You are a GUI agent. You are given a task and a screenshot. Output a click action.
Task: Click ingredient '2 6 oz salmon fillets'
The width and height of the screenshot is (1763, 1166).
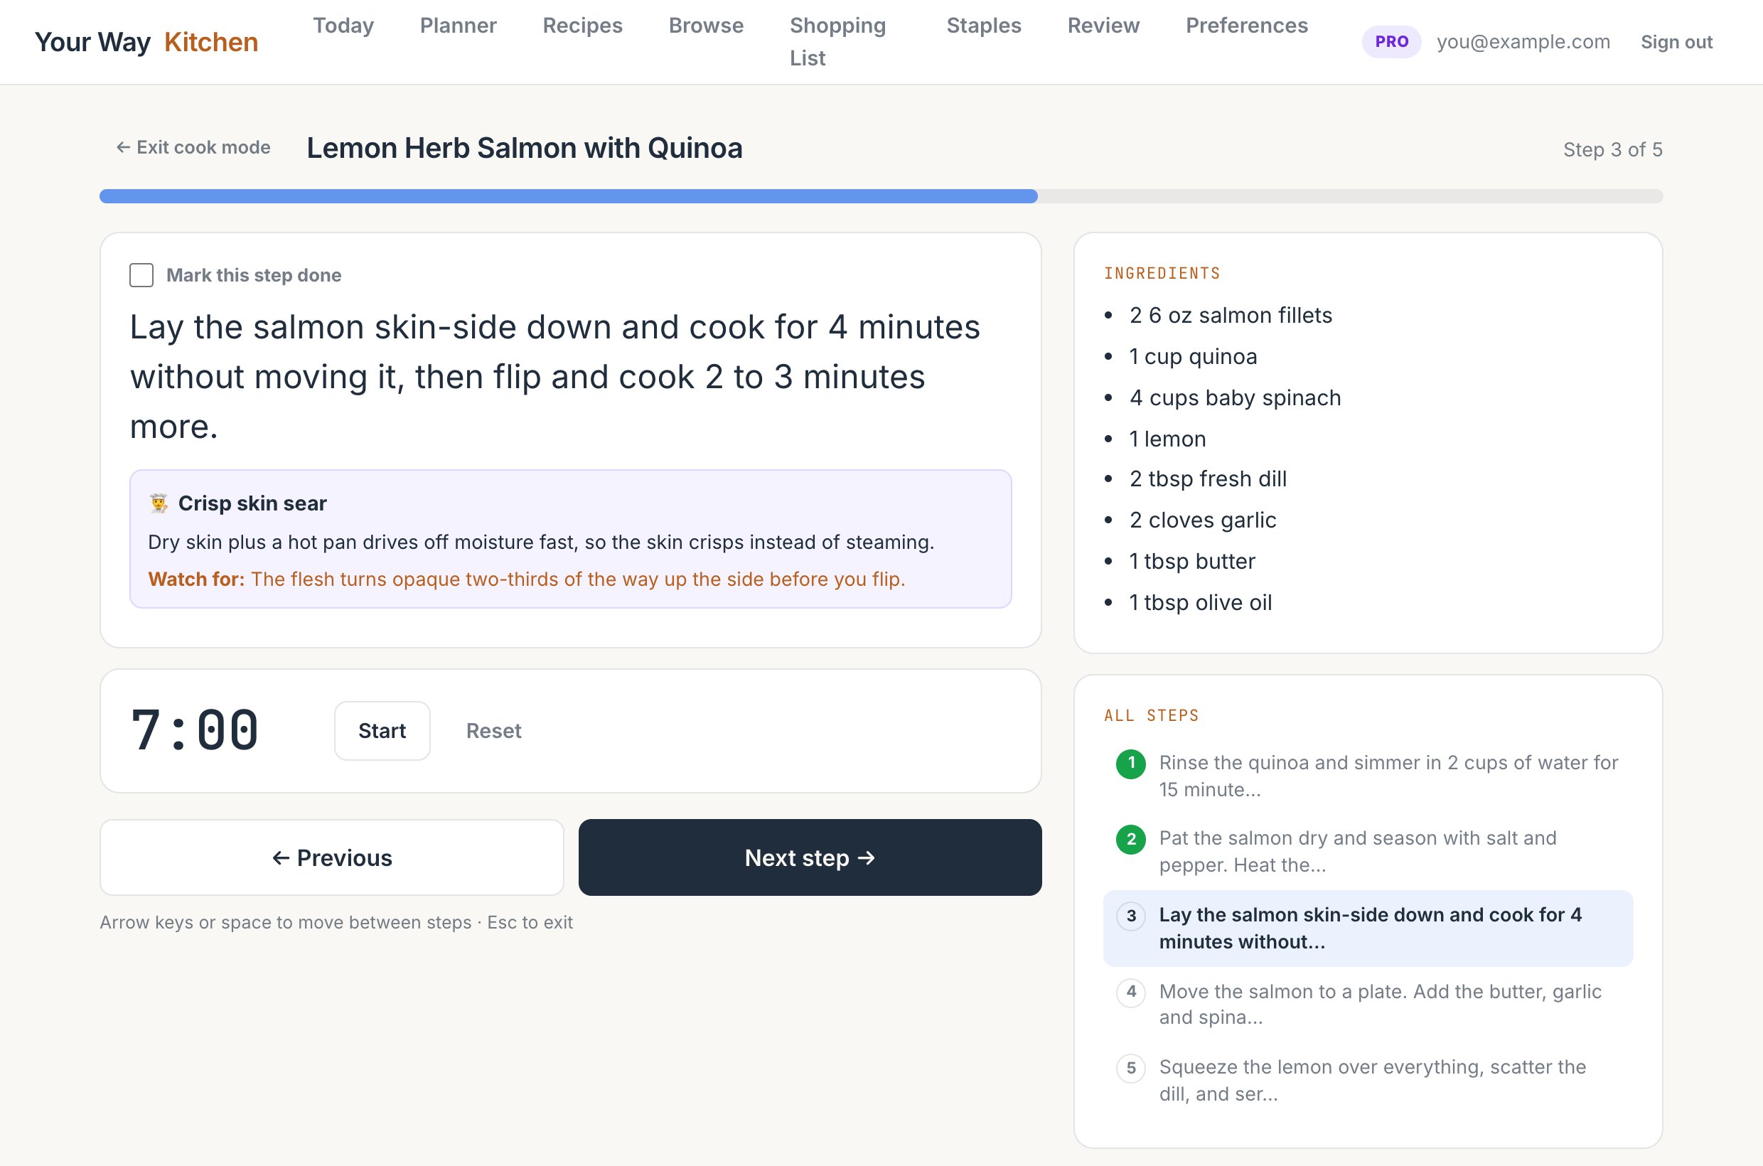click(x=1231, y=315)
